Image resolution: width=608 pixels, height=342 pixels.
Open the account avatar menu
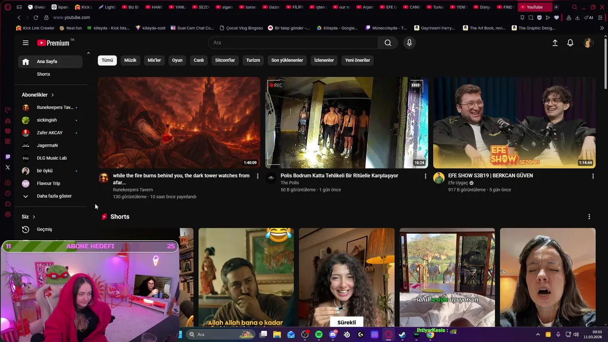tap(588, 43)
